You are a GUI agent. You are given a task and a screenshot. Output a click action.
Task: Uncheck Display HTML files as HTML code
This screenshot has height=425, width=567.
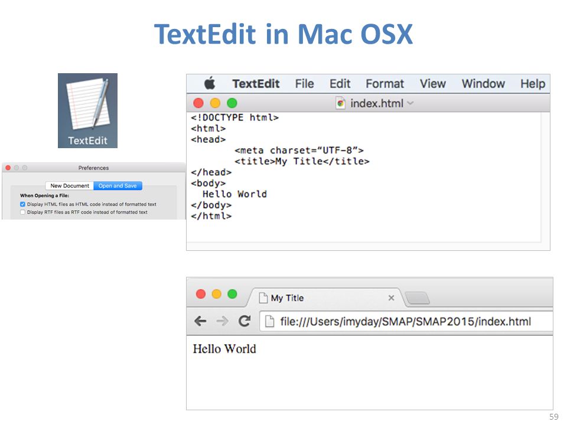coord(23,204)
